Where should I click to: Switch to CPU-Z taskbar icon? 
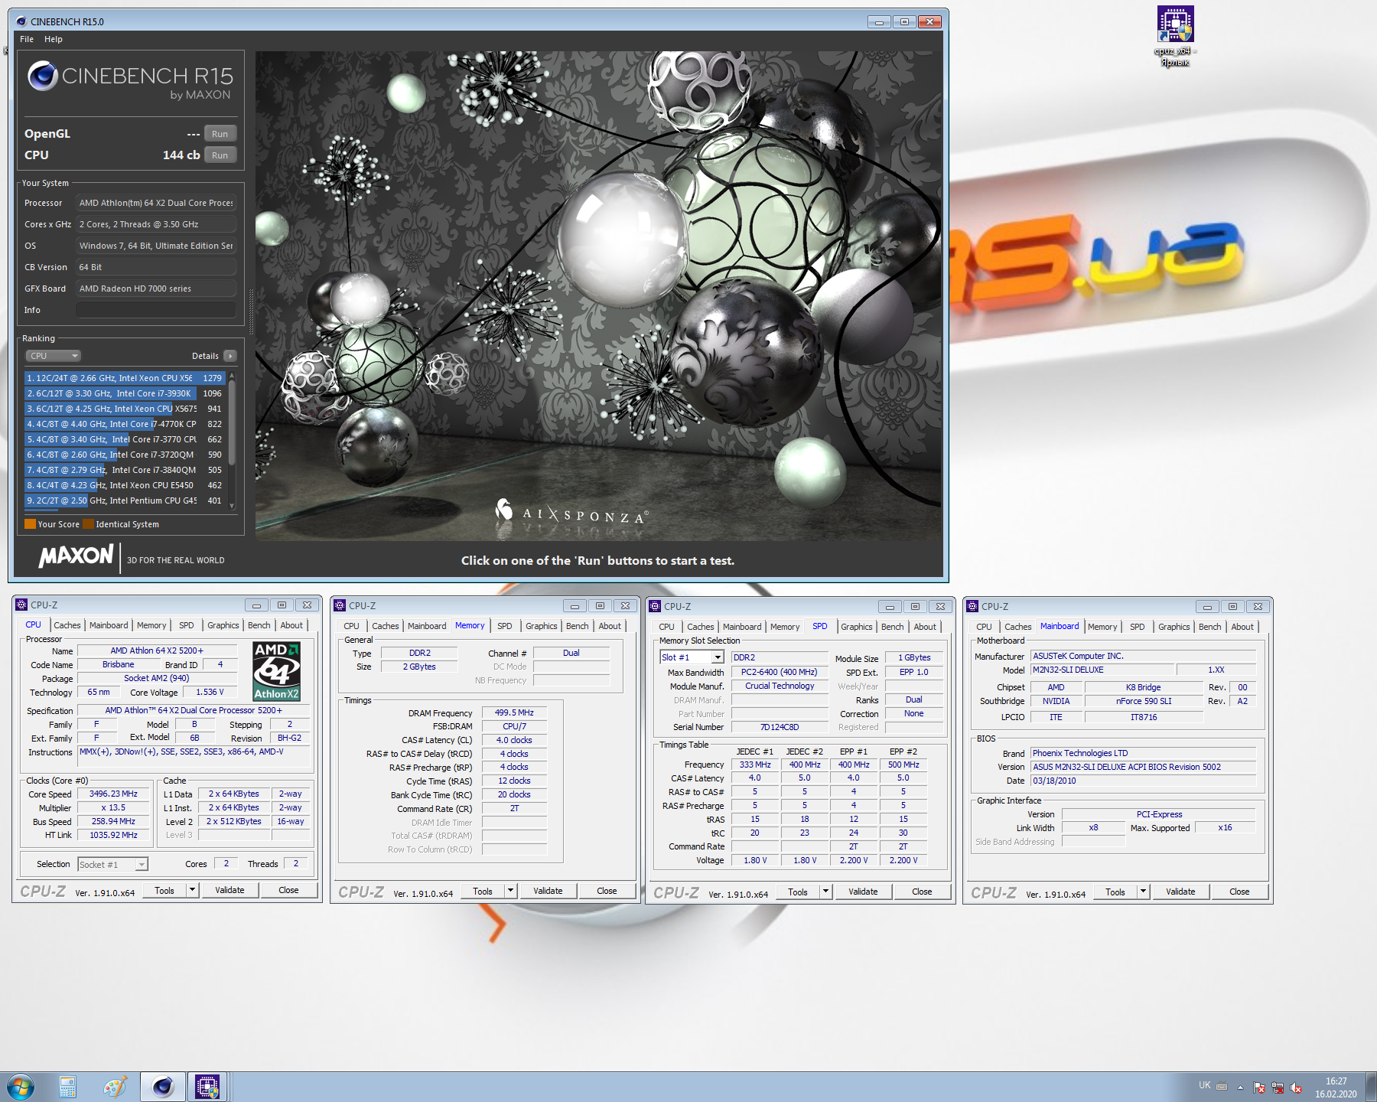tap(207, 1087)
